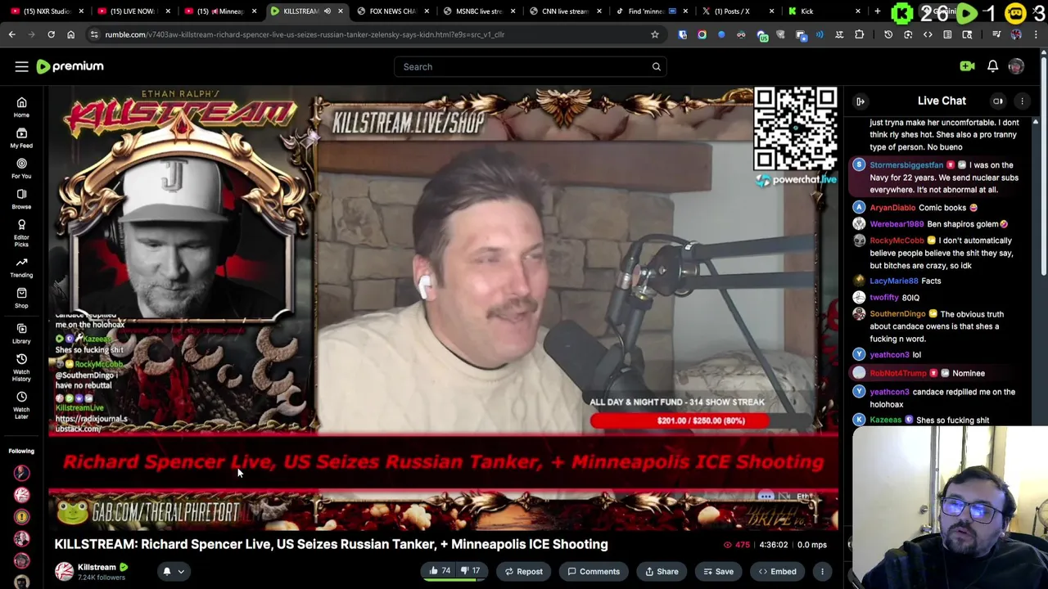Screen dimensions: 1048x589
Task: Open My Feed in the sidebar
Action: click(x=21, y=137)
